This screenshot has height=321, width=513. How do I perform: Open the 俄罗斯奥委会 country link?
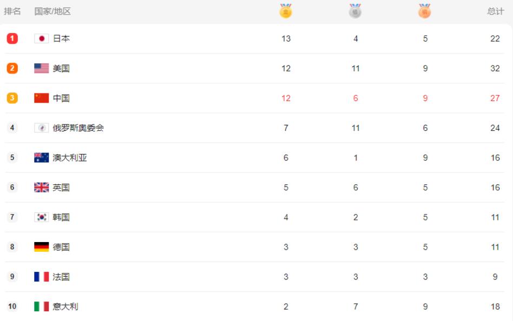78,128
